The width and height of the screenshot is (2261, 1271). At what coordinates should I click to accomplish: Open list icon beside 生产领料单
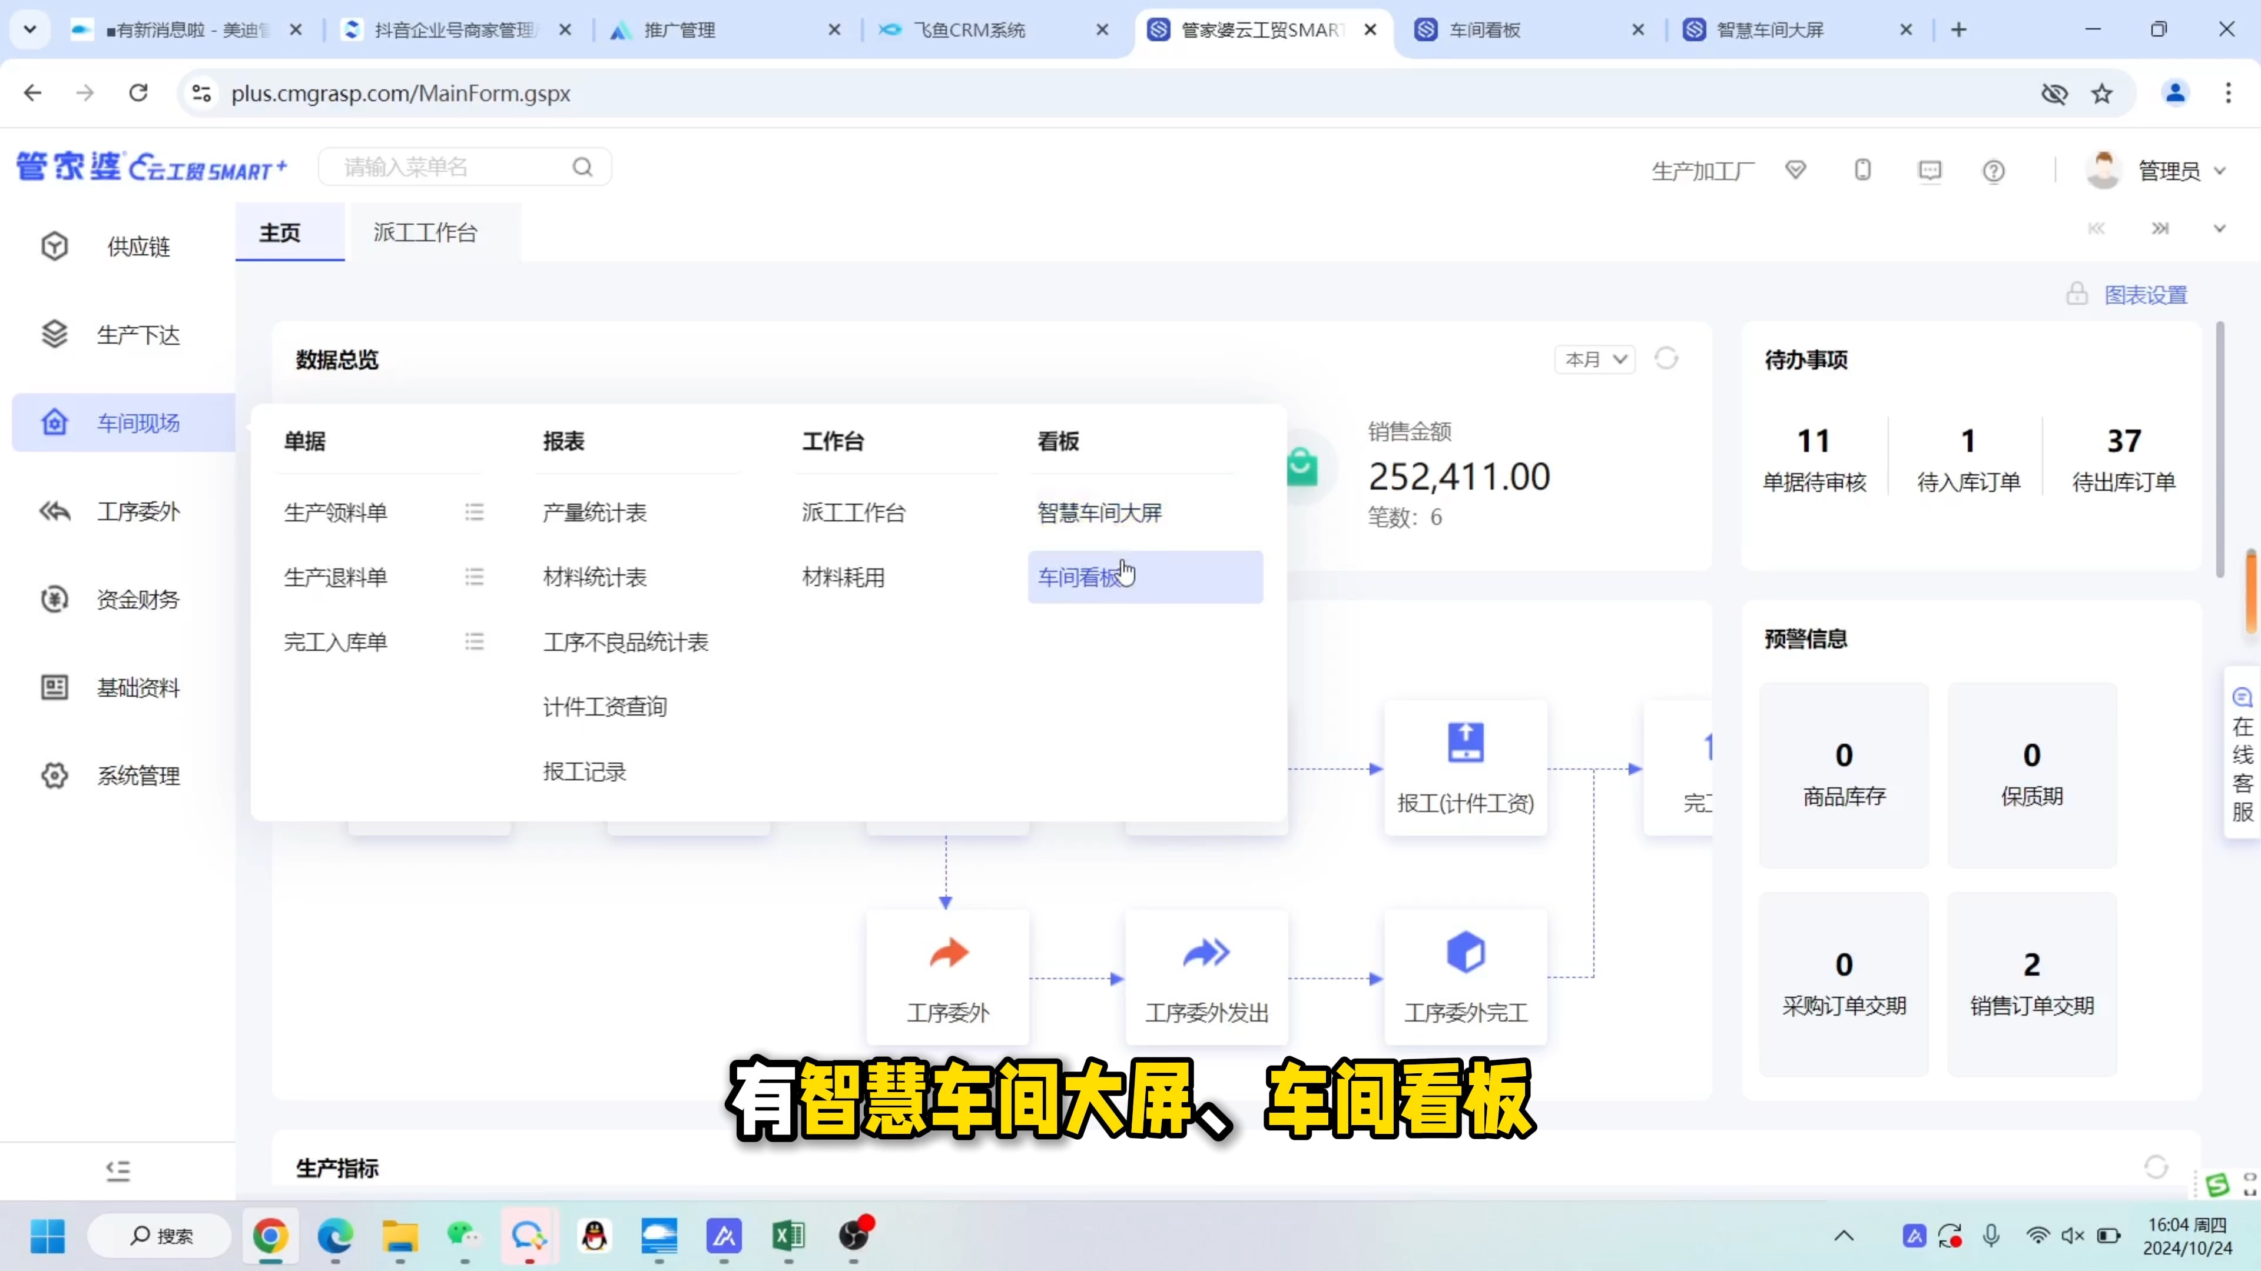coord(474,513)
